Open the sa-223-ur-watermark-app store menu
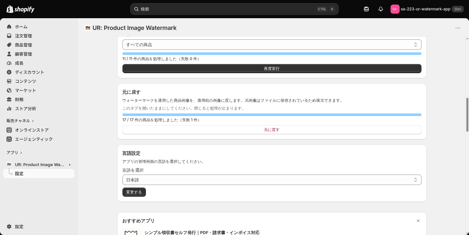This screenshot has height=235, width=469. point(427,9)
